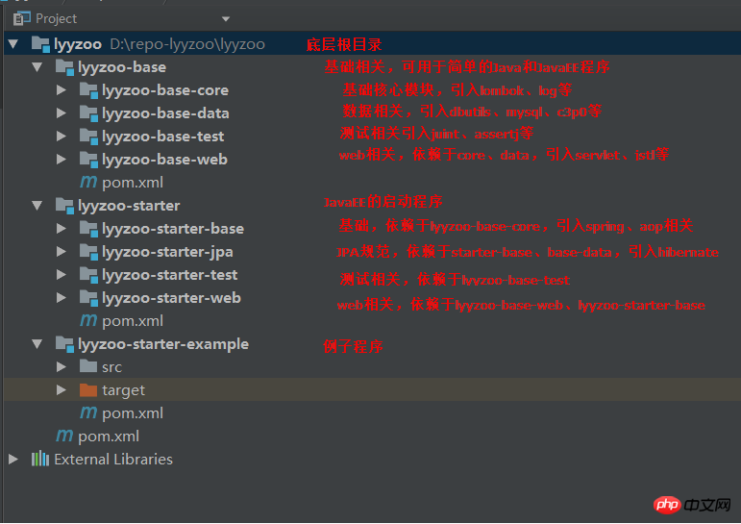Viewport: 741px width, 524px height.
Task: Click the lyyzoo-base-core folder icon
Action: click(x=88, y=89)
